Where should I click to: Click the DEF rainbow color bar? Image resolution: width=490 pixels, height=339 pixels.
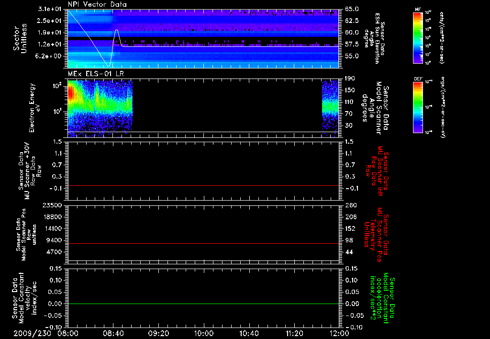click(x=418, y=107)
